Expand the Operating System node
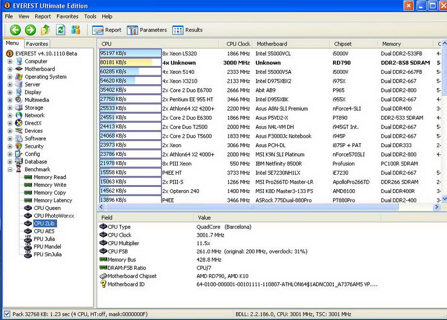This screenshot has height=320, width=447. click(10, 77)
